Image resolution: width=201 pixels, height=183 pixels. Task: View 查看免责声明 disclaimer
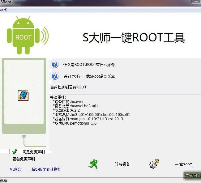click(24, 159)
